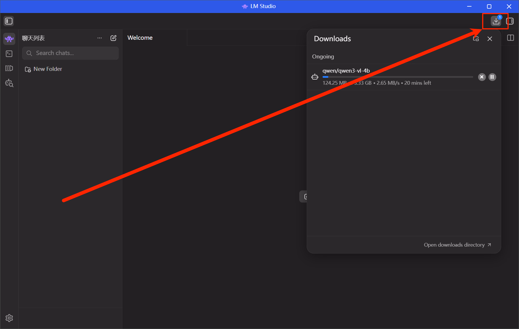
Task: Open the Discover model search icon
Action: [9, 83]
